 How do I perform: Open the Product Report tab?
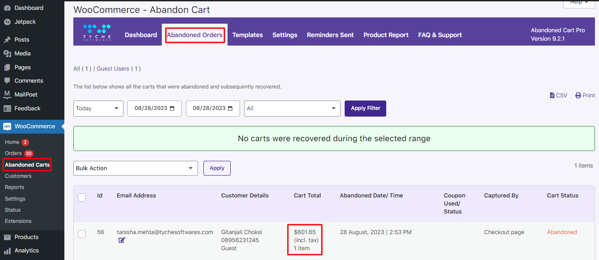pyautogui.click(x=386, y=35)
